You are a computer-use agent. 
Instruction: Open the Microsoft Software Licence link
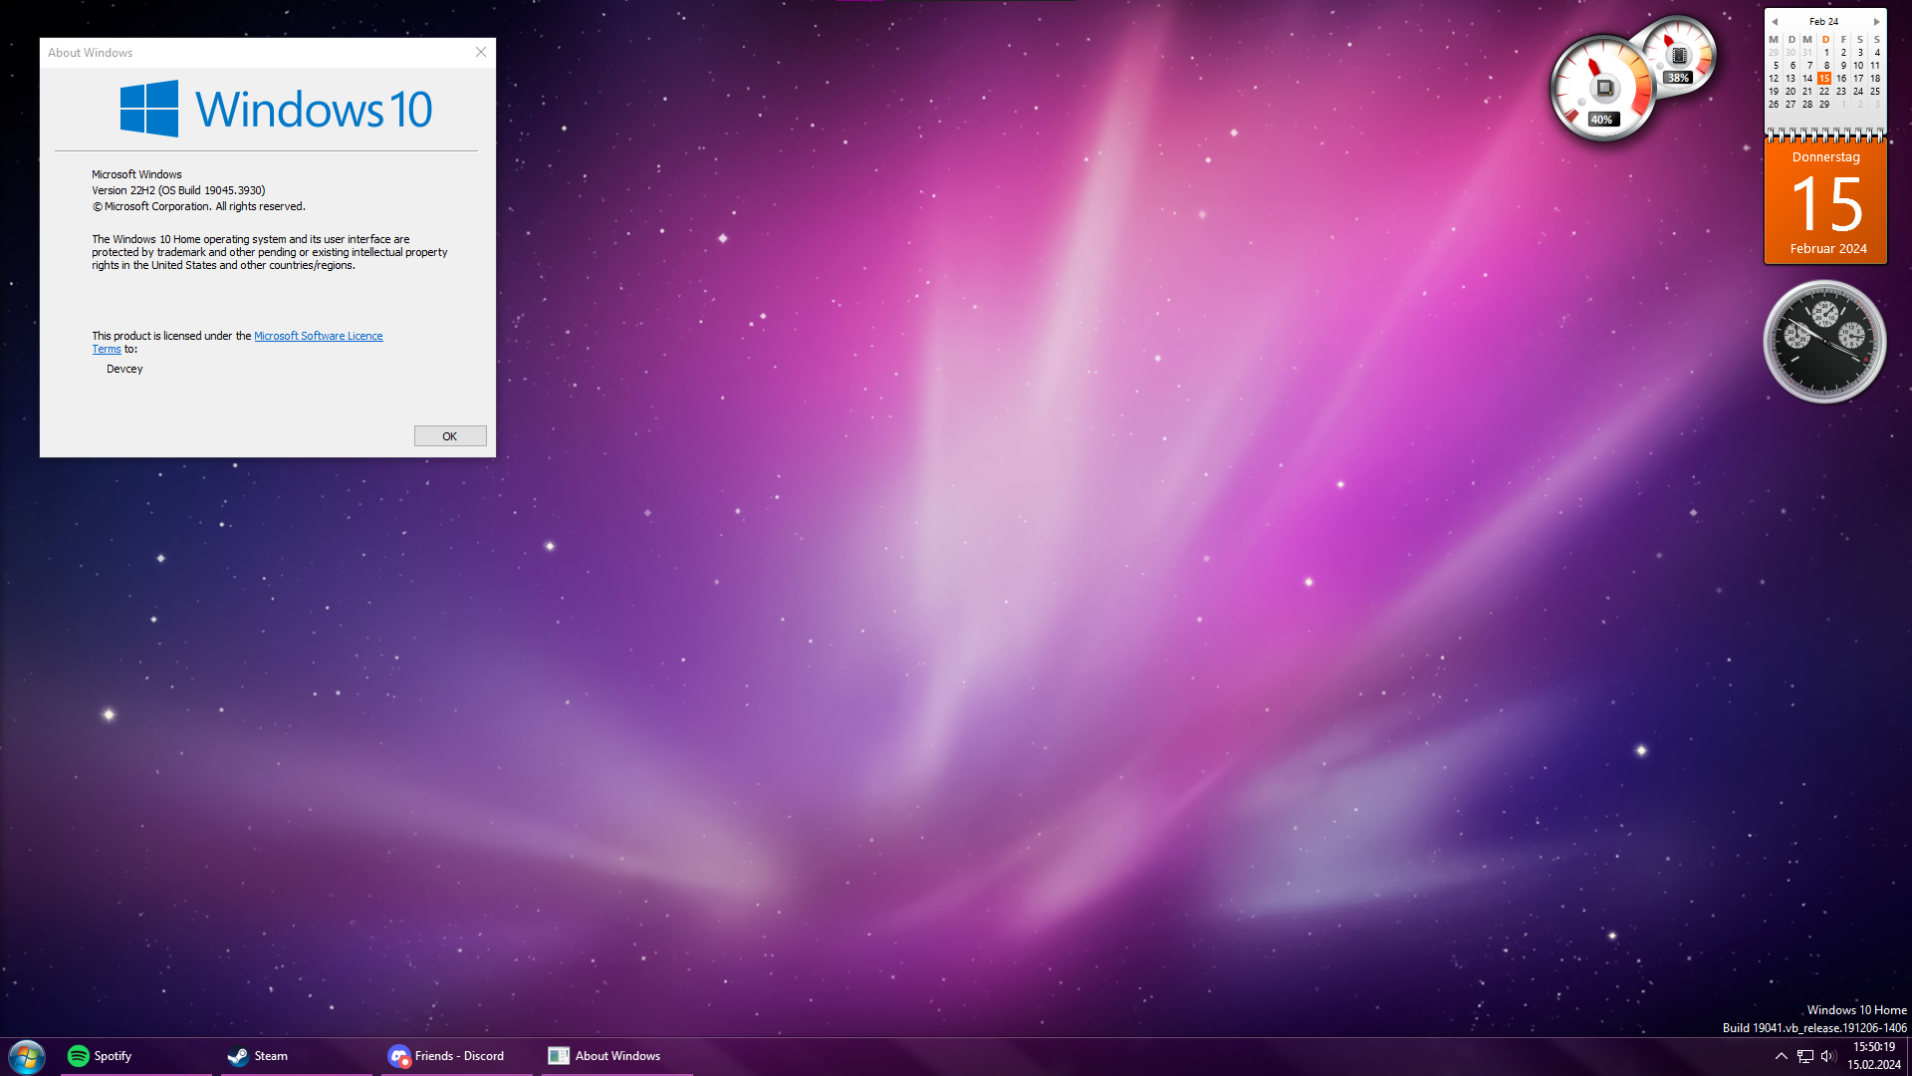(x=319, y=336)
